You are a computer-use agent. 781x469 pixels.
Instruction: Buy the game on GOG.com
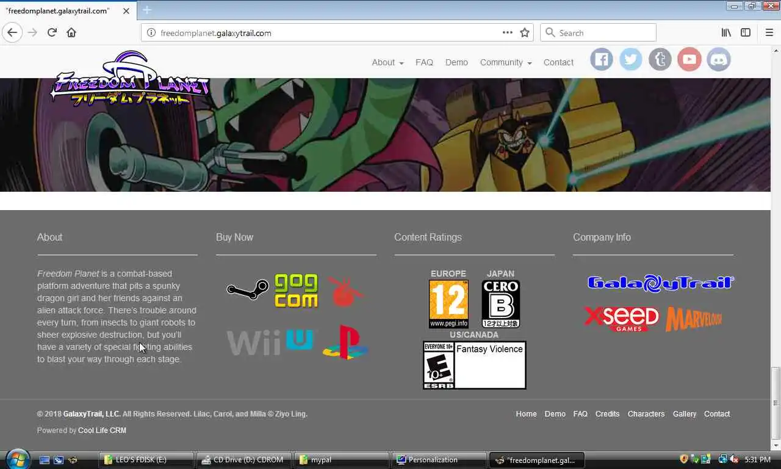296,291
